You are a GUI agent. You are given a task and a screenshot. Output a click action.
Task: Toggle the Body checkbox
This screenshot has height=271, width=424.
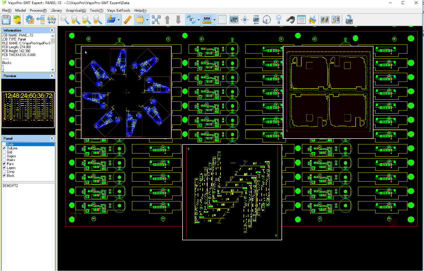click(4, 144)
